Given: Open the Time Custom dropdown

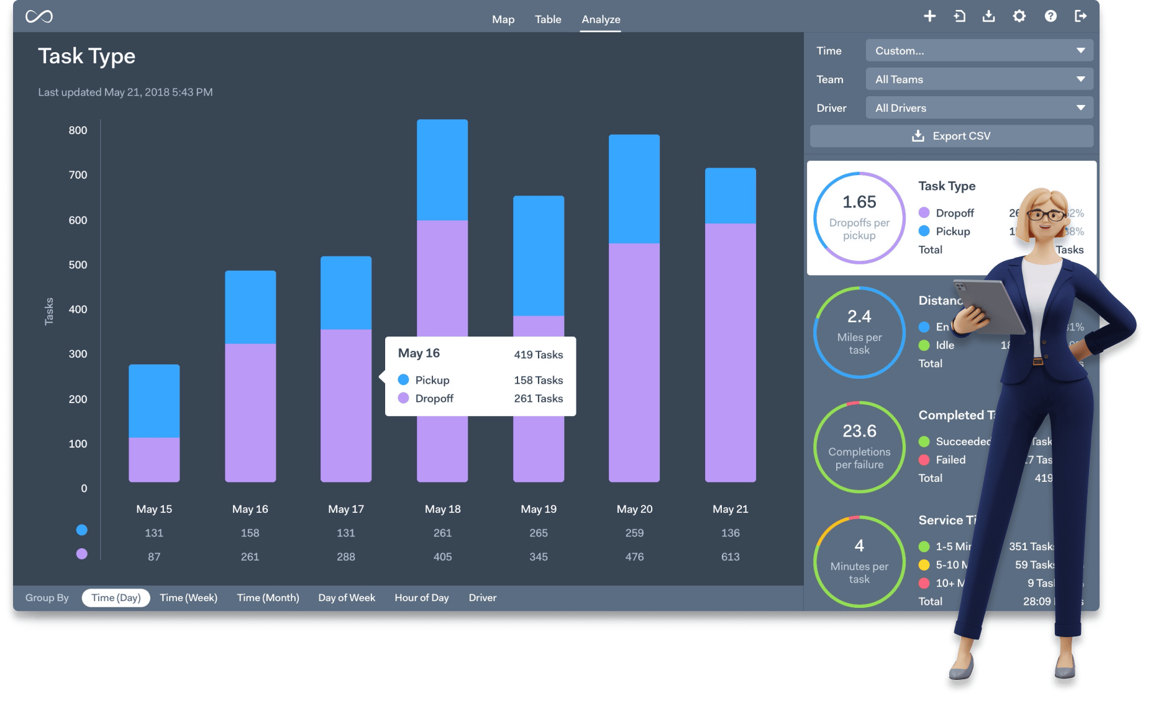Looking at the screenshot, I should (978, 50).
